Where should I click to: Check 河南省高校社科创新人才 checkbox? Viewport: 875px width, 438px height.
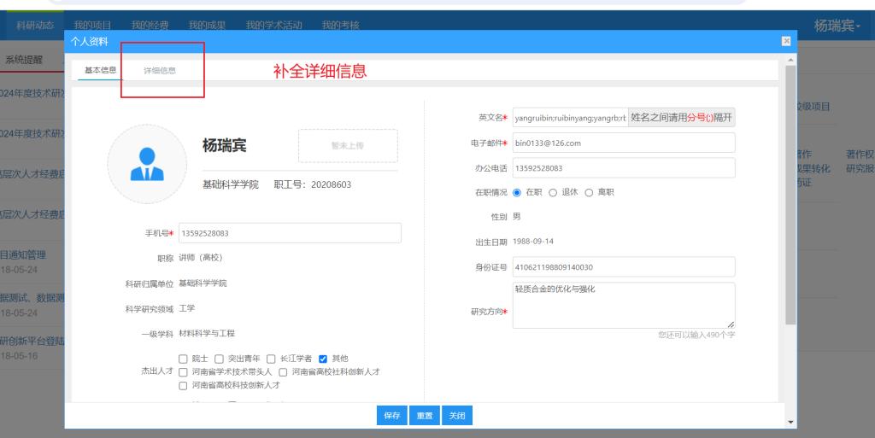(283, 372)
